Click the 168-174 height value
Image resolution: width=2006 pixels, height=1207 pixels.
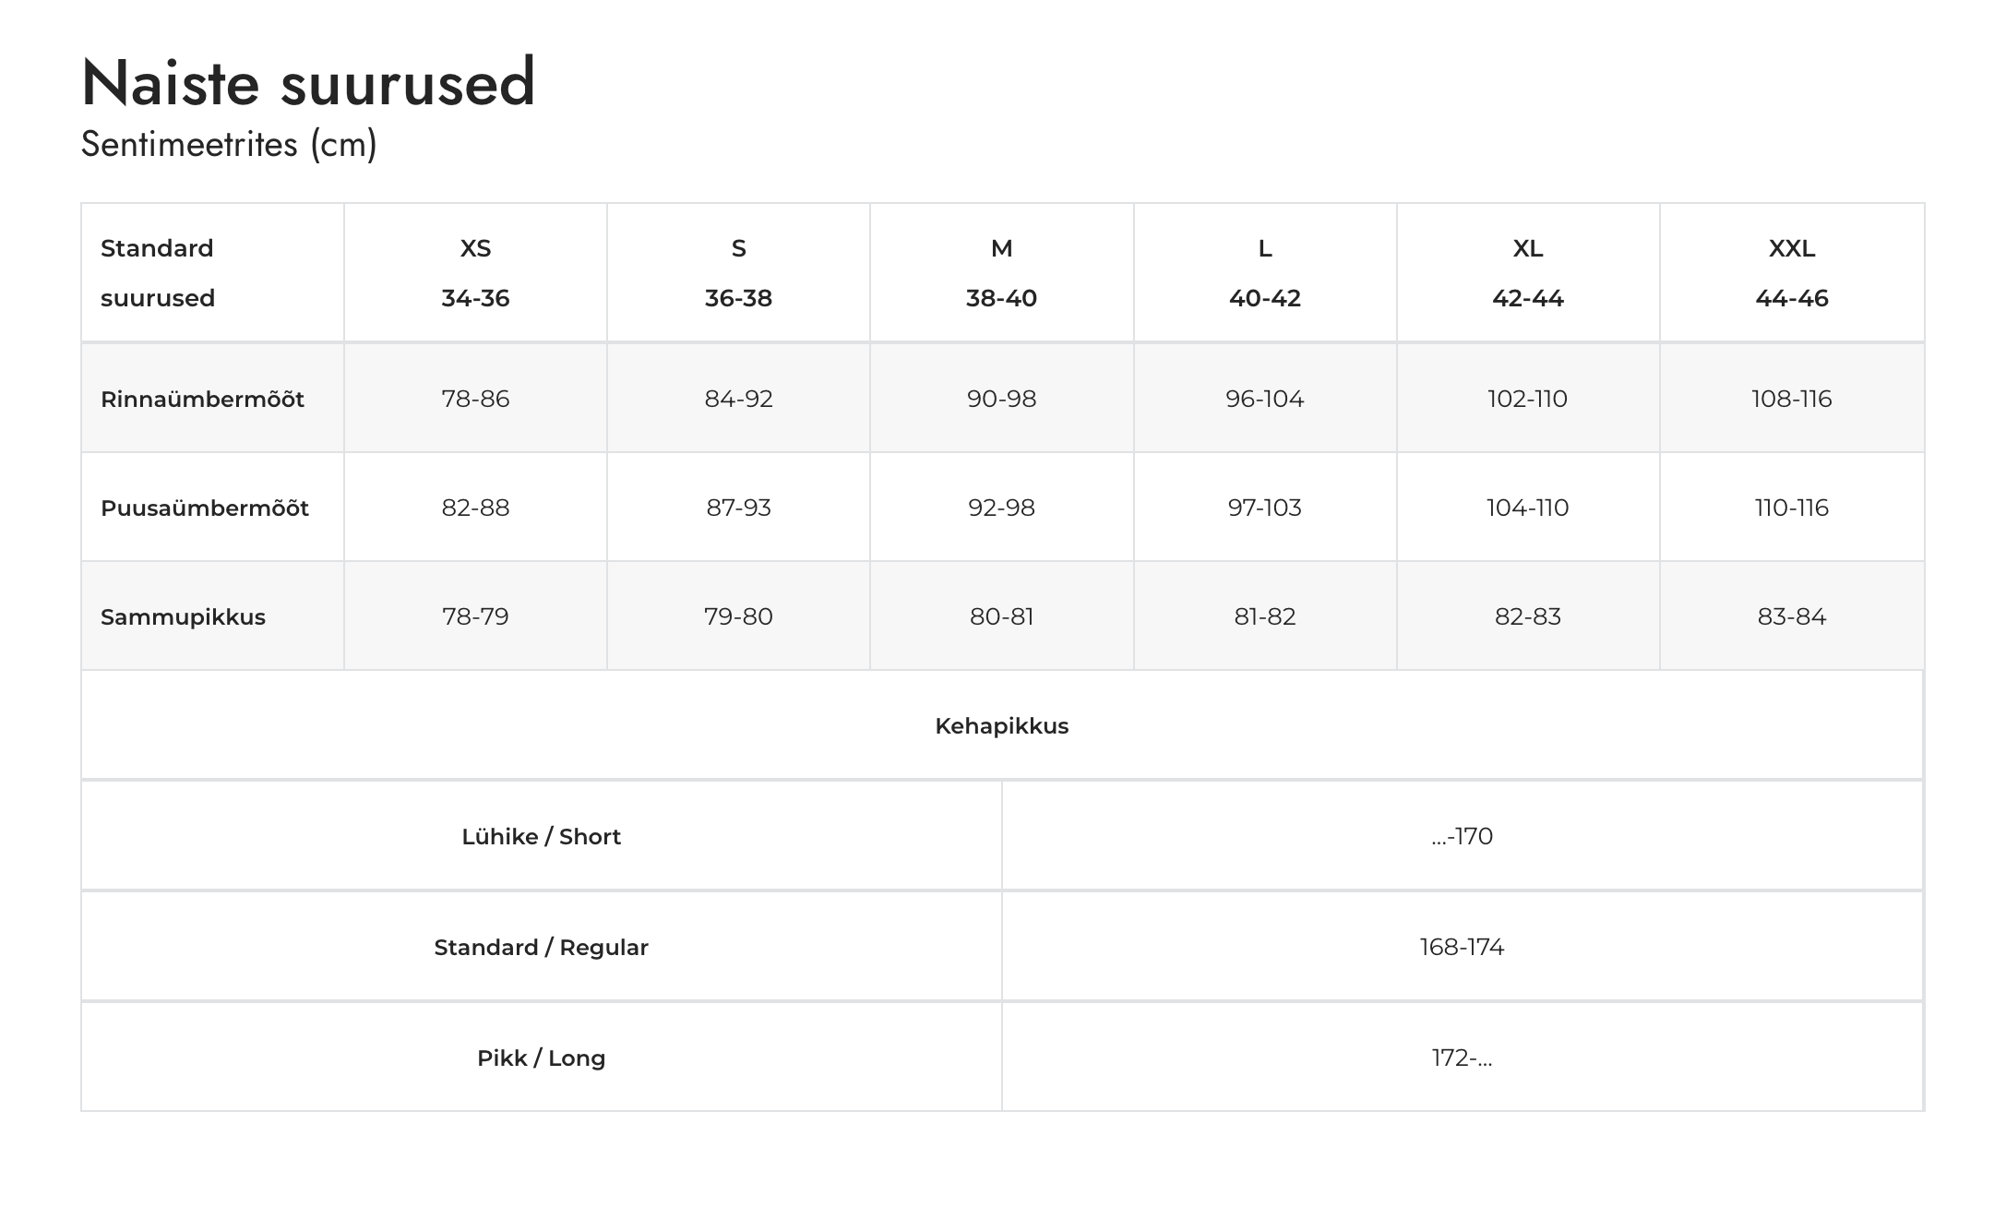pos(1462,947)
